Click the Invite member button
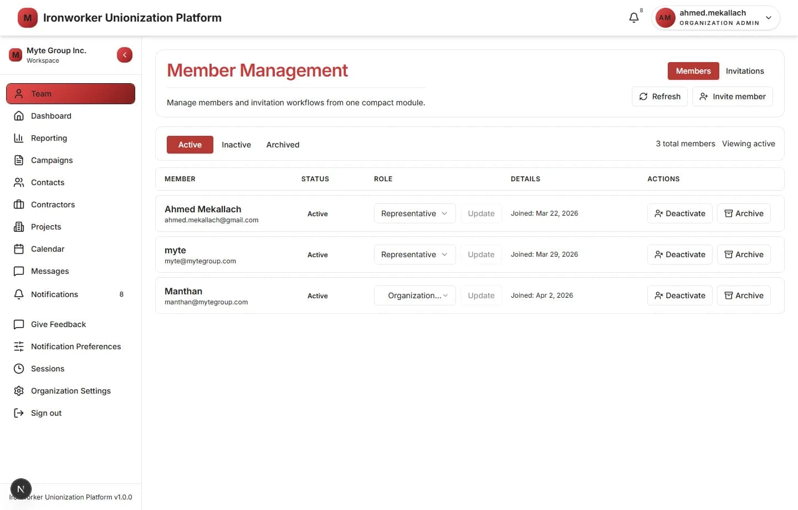This screenshot has width=798, height=510. tap(732, 96)
